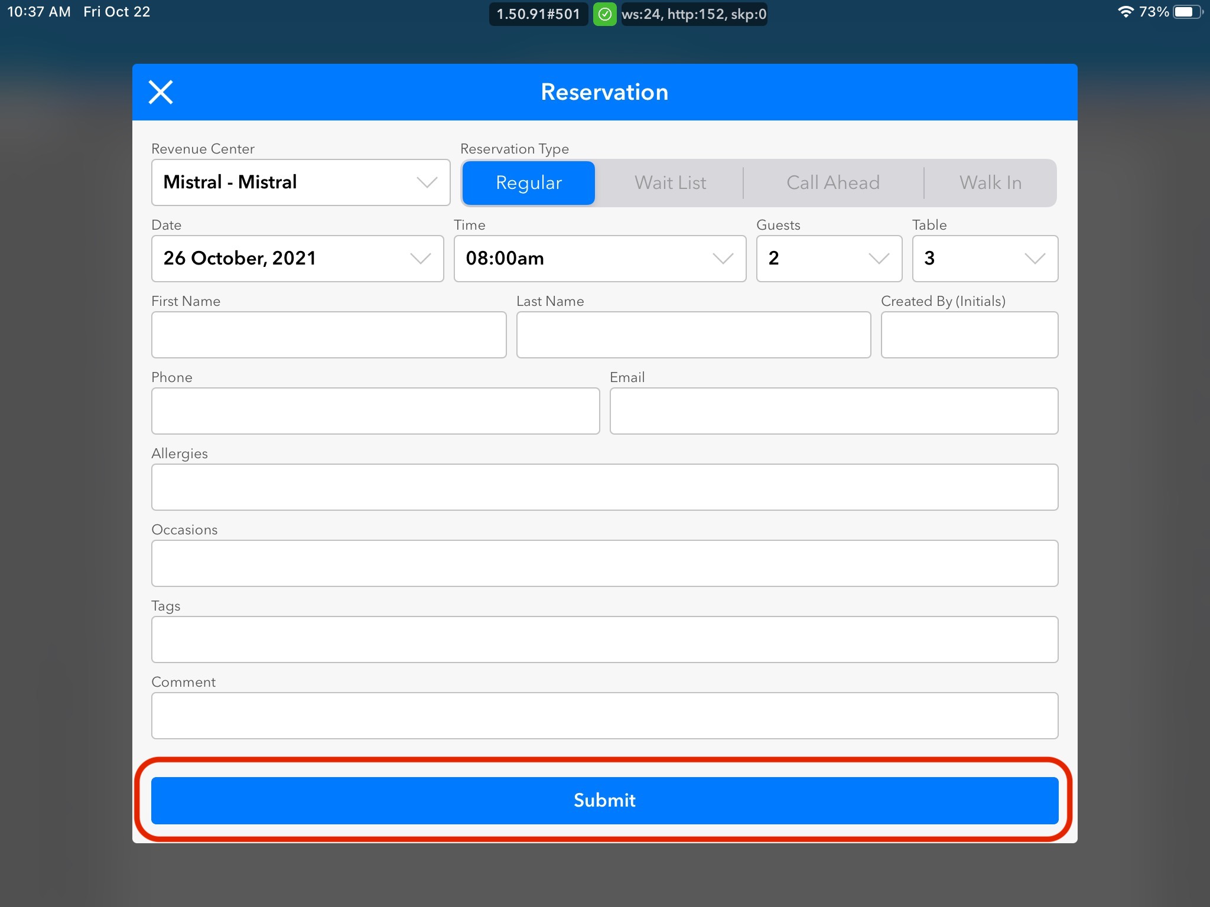The image size is (1210, 907).
Task: Tap the Created By (Initials) field
Action: tap(969, 335)
